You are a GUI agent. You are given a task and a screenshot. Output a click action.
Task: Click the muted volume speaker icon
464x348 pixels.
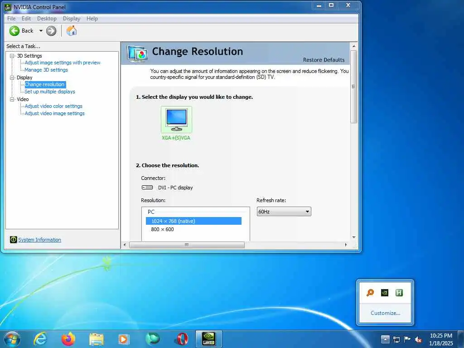coord(418,339)
